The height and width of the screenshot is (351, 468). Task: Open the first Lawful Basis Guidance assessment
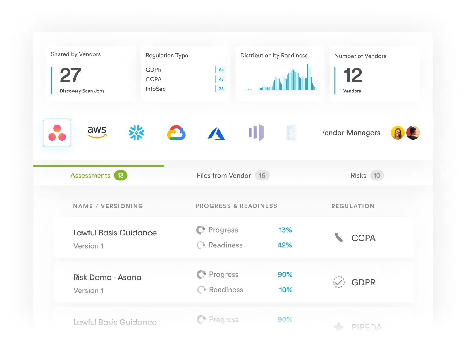(115, 233)
